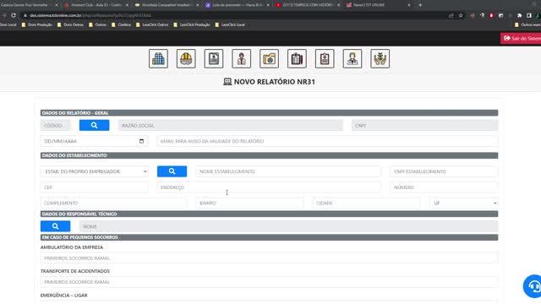
Task: Click the checklist clipboard with pen icon
Action: pyautogui.click(x=297, y=58)
